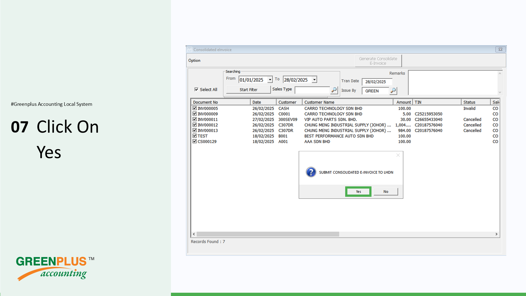Click the Records Found : 7 label

[x=208, y=241]
